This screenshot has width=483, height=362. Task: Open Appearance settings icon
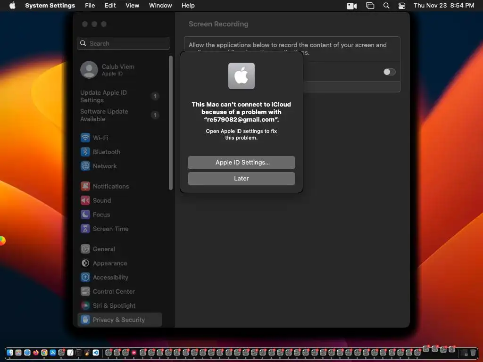click(x=85, y=263)
